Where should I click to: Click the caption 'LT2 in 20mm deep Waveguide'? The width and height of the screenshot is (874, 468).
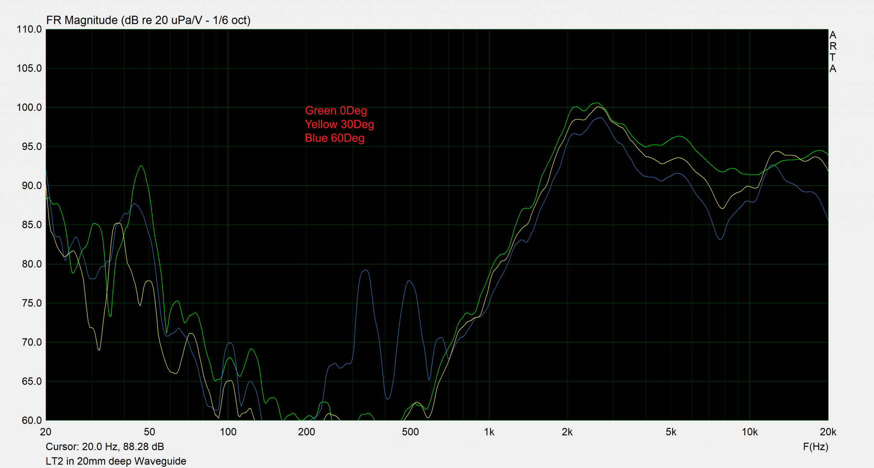[x=116, y=461]
